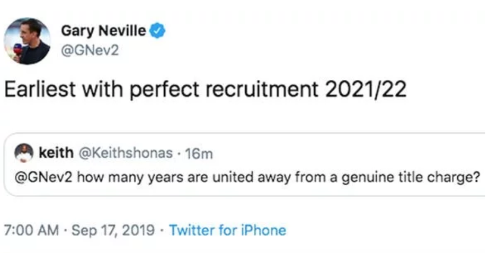Open the Twitter for iPhone source link
Screen dimensions: 498x253
pyautogui.click(x=227, y=231)
